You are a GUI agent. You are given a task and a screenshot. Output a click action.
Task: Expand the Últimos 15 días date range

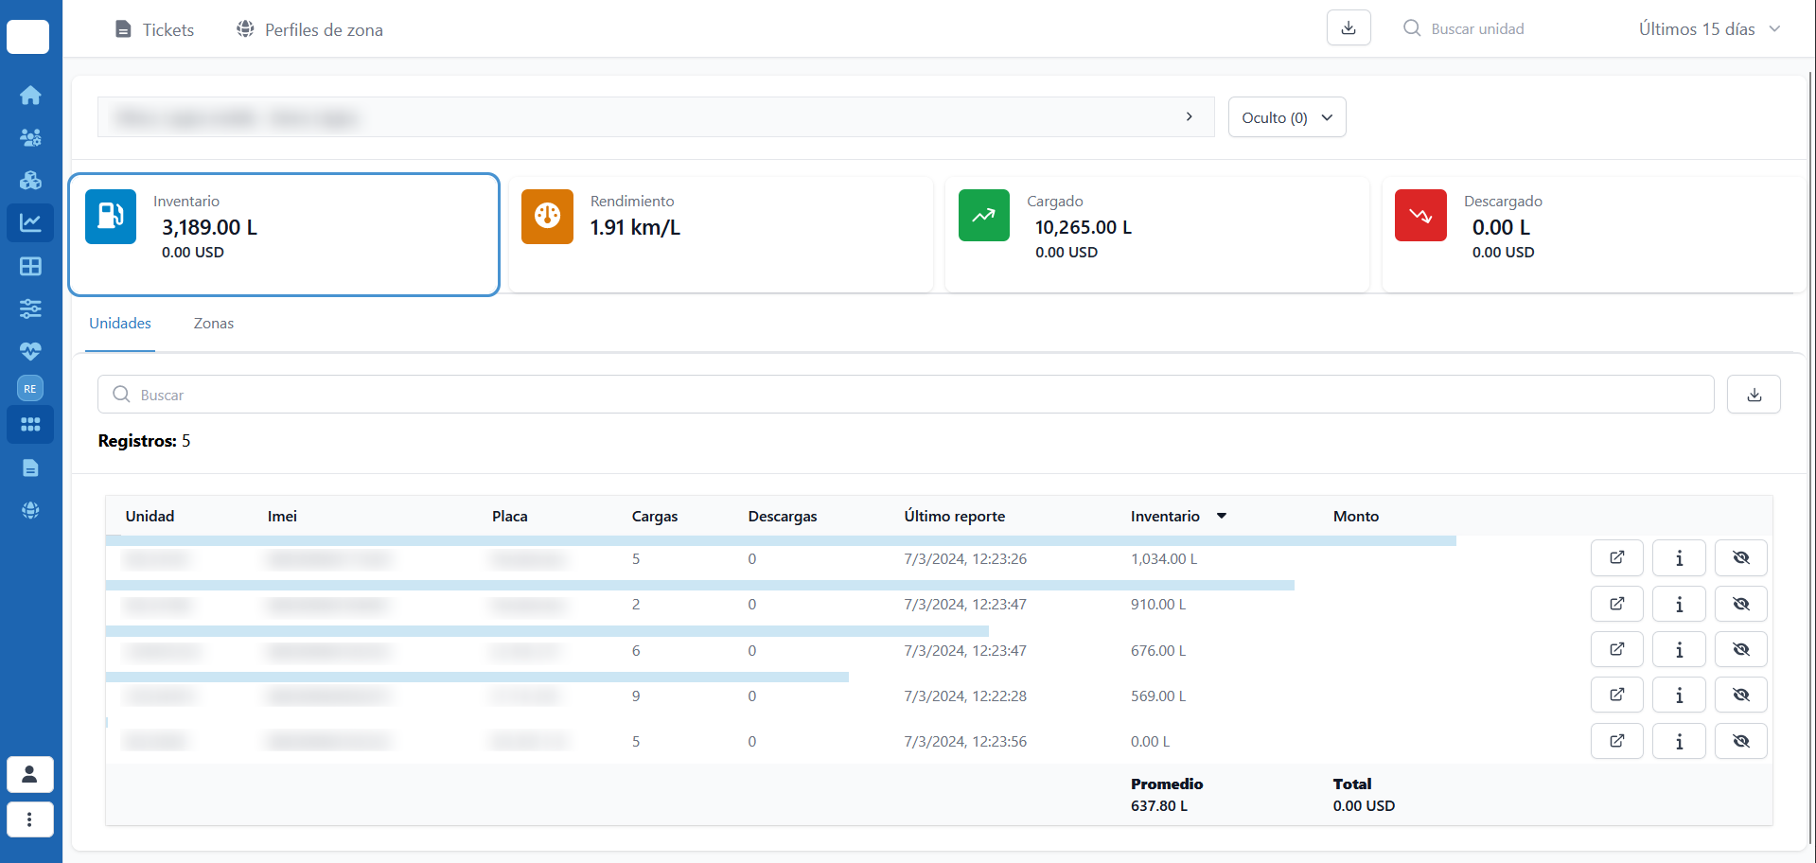[1709, 29]
